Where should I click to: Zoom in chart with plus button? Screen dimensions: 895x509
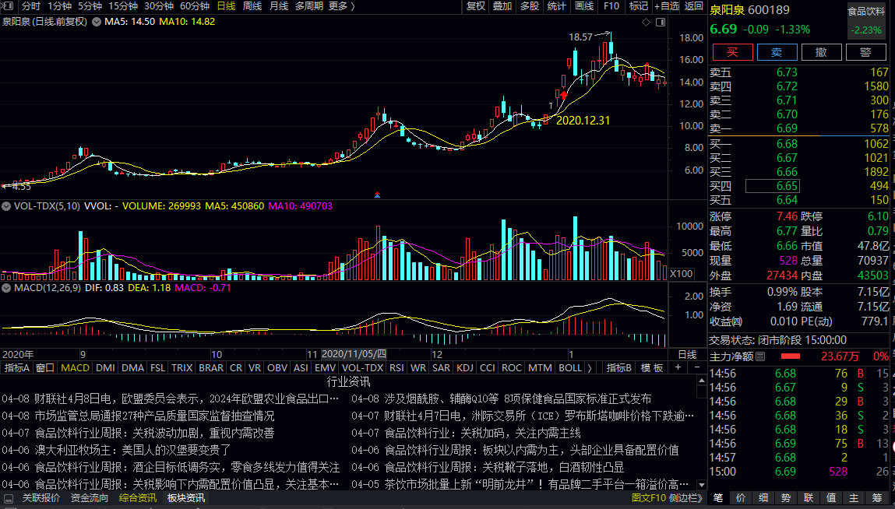click(678, 367)
